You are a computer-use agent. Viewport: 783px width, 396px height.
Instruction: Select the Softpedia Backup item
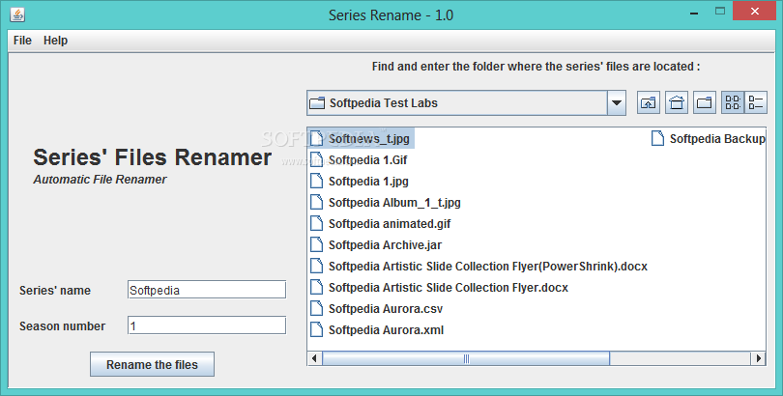pyautogui.click(x=709, y=139)
